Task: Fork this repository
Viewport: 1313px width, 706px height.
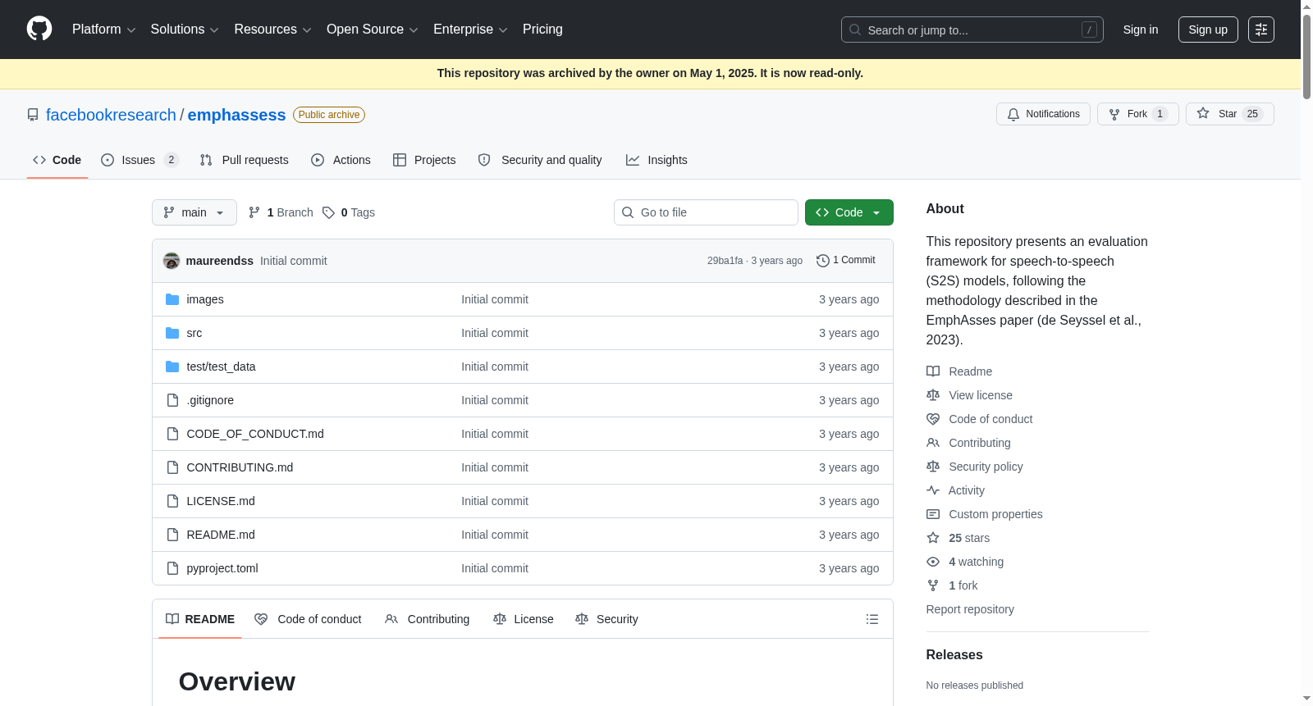Action: point(1137,114)
